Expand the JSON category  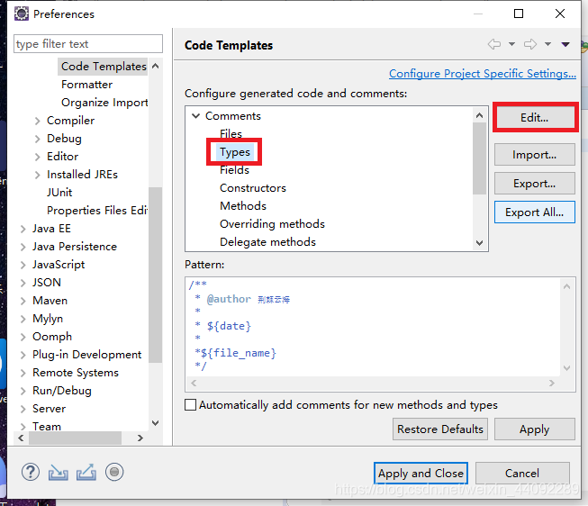click(x=23, y=283)
